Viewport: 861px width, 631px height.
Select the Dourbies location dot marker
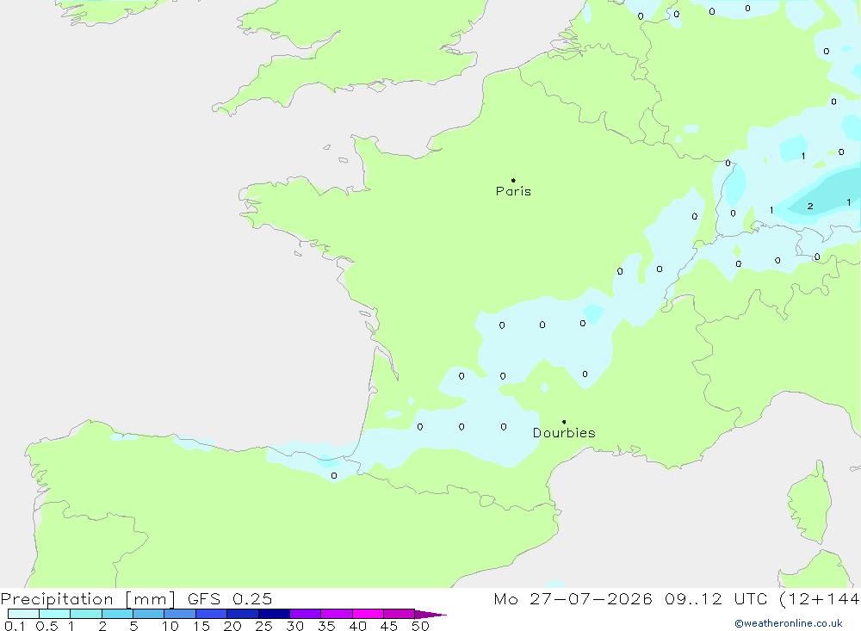coord(564,422)
